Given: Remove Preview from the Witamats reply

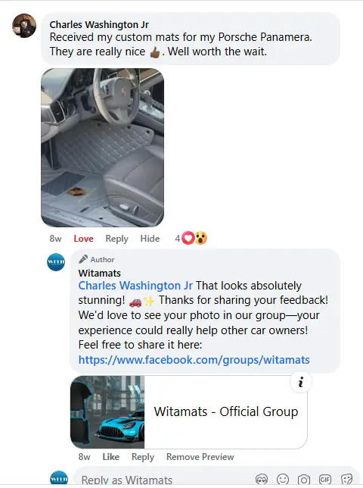Looking at the screenshot, I should [200, 457].
